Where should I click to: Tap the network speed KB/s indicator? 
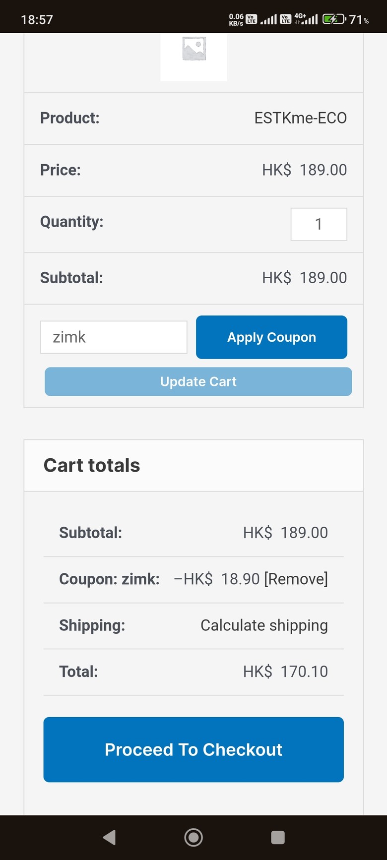236,20
